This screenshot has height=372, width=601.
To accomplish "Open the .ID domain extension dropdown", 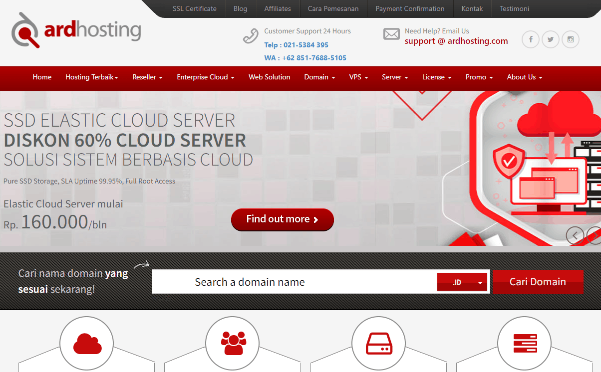I will (x=462, y=282).
